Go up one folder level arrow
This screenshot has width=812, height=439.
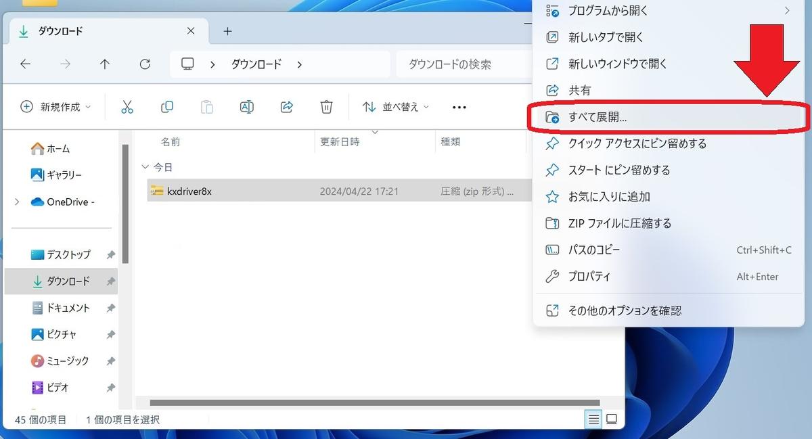[x=105, y=64]
